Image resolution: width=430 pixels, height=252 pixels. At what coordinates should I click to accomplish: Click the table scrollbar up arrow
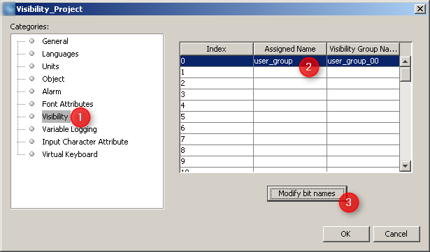point(406,61)
